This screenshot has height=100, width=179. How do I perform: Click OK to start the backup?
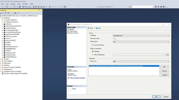(156, 97)
